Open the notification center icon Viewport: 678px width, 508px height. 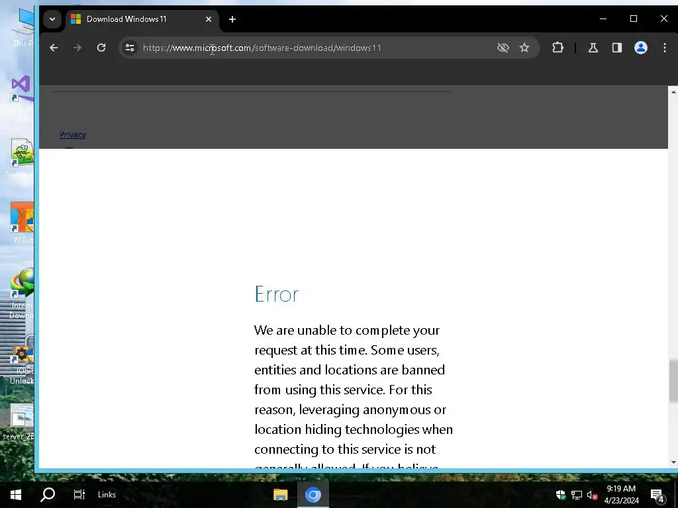click(657, 495)
